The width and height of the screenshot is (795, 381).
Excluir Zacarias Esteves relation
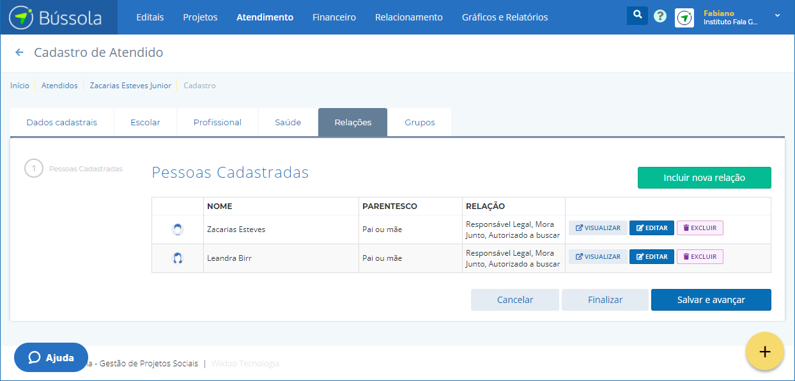coord(700,228)
